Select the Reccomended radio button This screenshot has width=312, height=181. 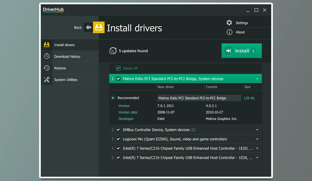click(113, 98)
